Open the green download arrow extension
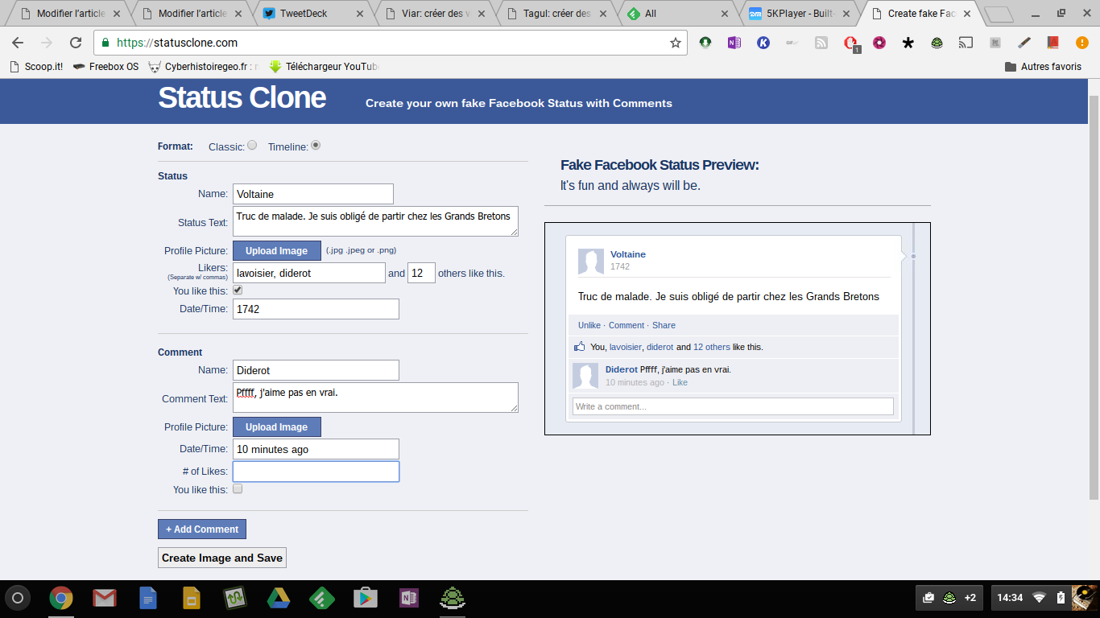 pos(705,43)
